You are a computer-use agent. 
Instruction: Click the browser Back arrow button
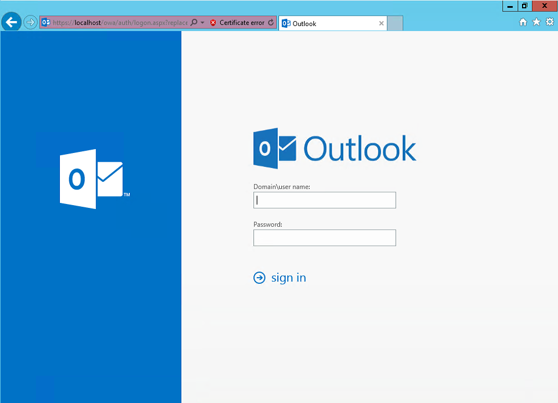click(x=12, y=22)
